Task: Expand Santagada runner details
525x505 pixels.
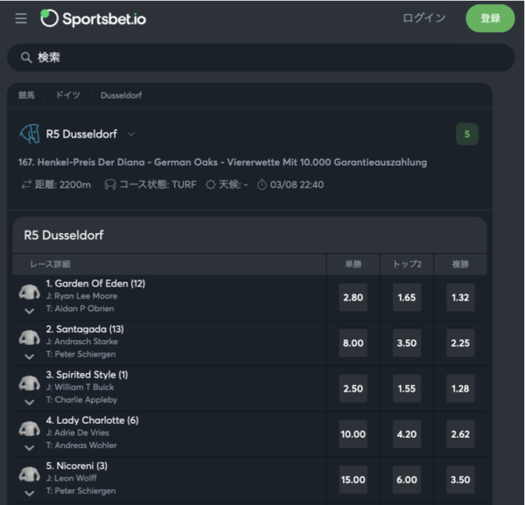Action: [x=30, y=356]
